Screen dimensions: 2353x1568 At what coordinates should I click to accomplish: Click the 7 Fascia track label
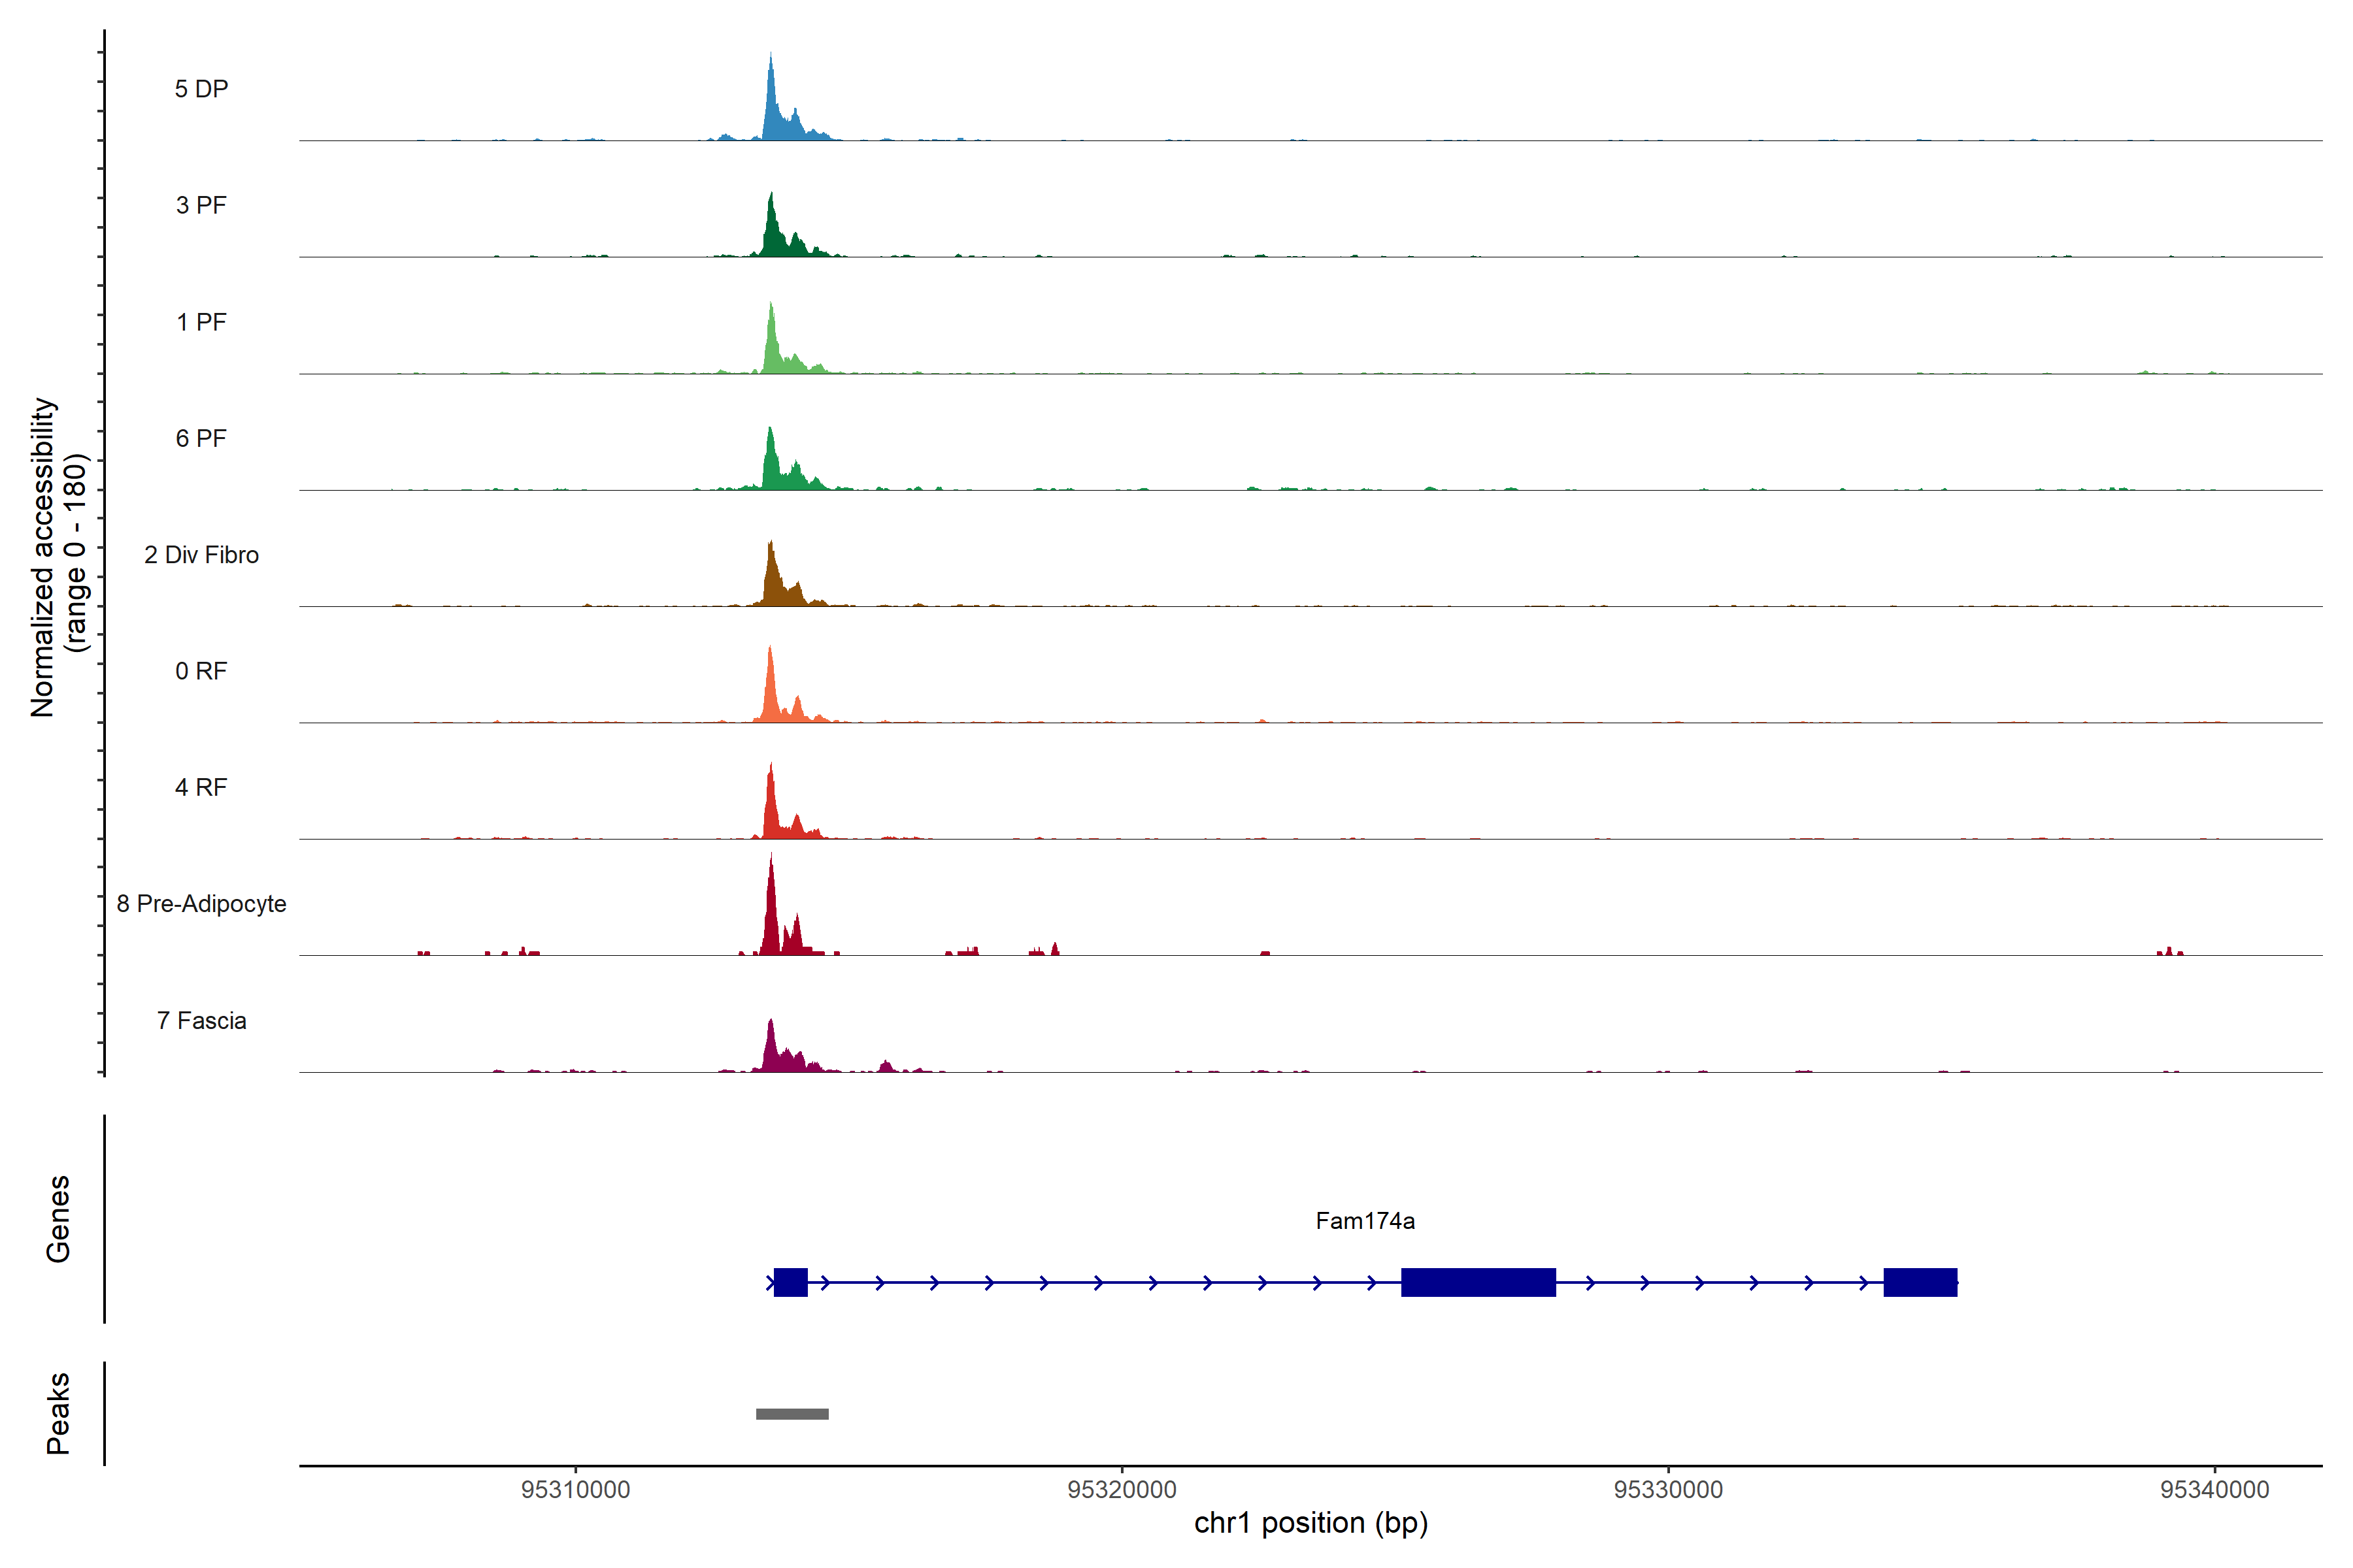point(201,1020)
